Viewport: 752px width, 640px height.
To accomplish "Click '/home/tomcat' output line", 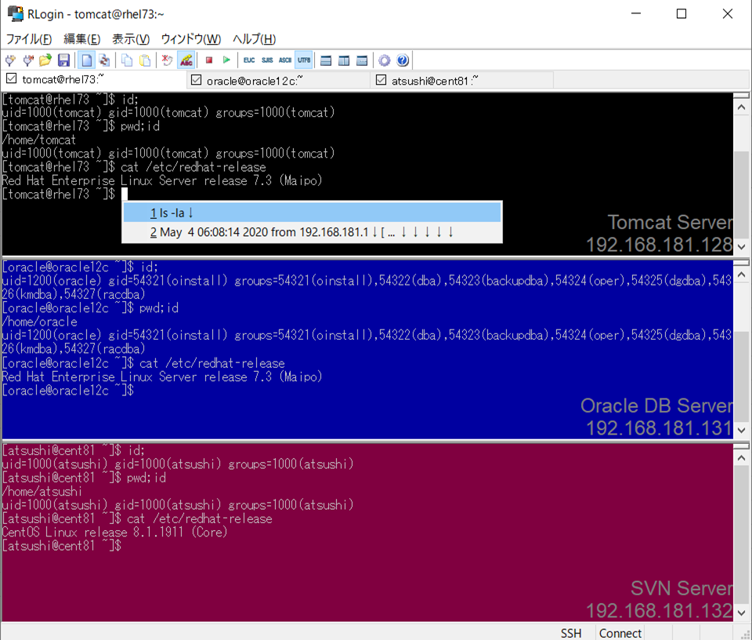I will (x=39, y=140).
